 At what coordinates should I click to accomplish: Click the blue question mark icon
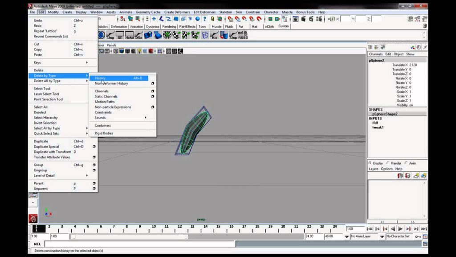(205, 19)
